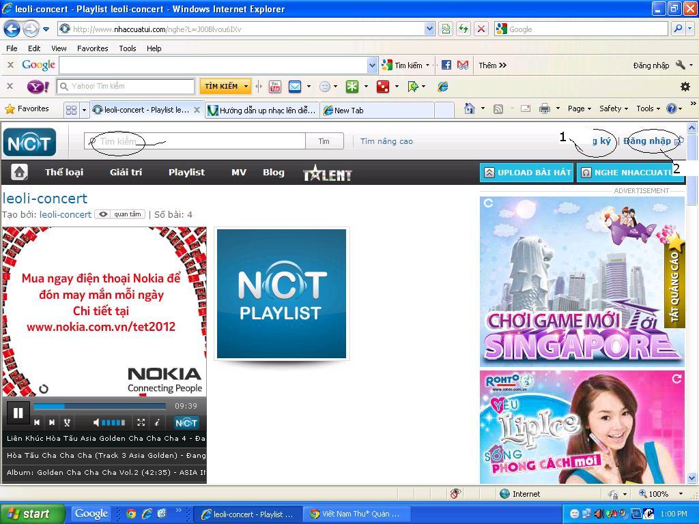Open the Giải trí menu
This screenshot has width=699, height=524.
tap(126, 173)
